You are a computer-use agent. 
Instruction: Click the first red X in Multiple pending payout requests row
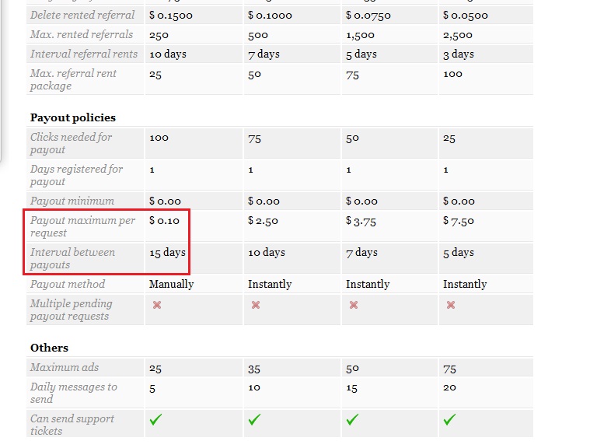[x=157, y=305]
